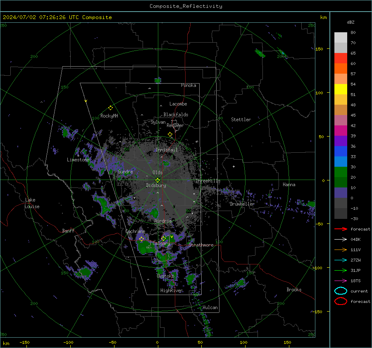Click the green echo cell northwest of Brooks
Image resolution: width=372 pixels, height=348 pixels.
(241, 283)
